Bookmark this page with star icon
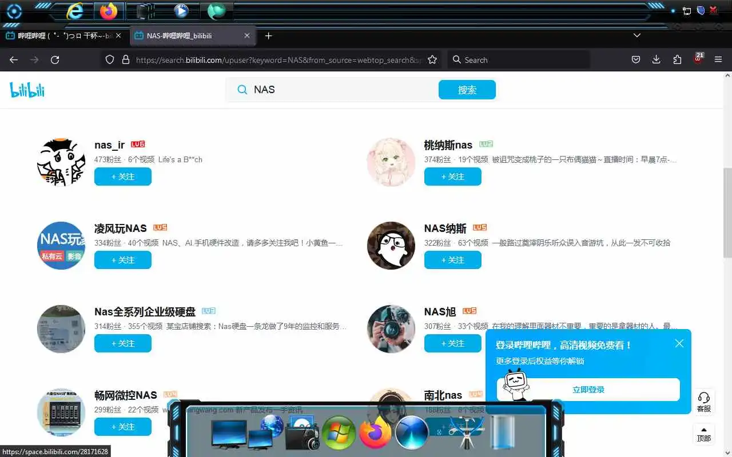 [432, 60]
